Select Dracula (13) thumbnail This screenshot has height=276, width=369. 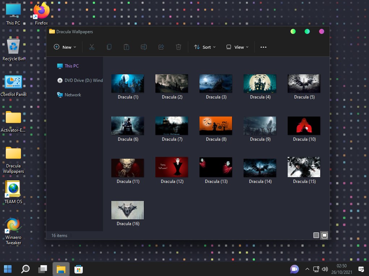click(215, 167)
